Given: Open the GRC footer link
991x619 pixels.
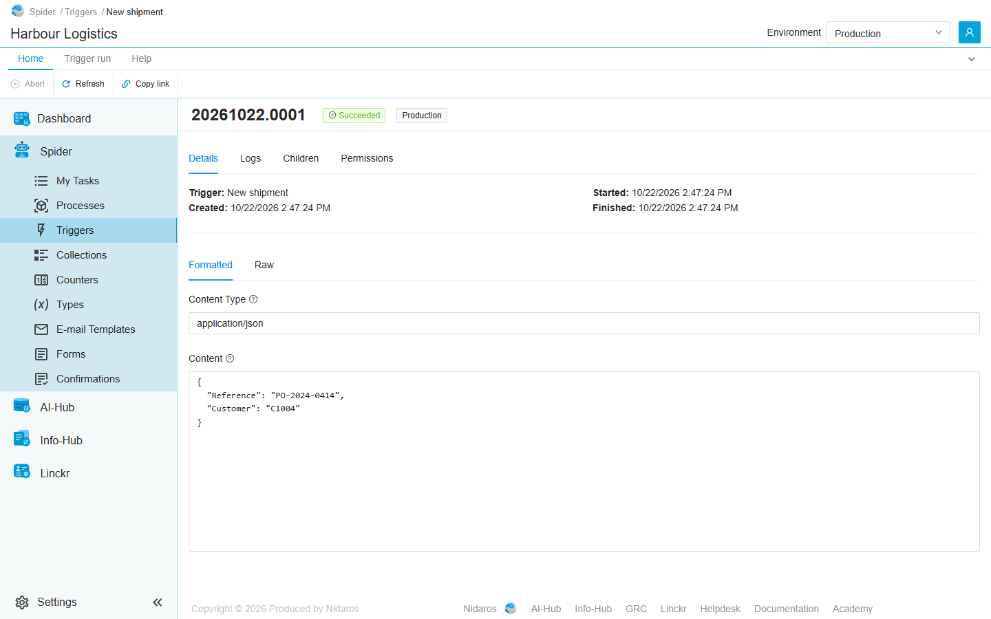Looking at the screenshot, I should click(636, 609).
